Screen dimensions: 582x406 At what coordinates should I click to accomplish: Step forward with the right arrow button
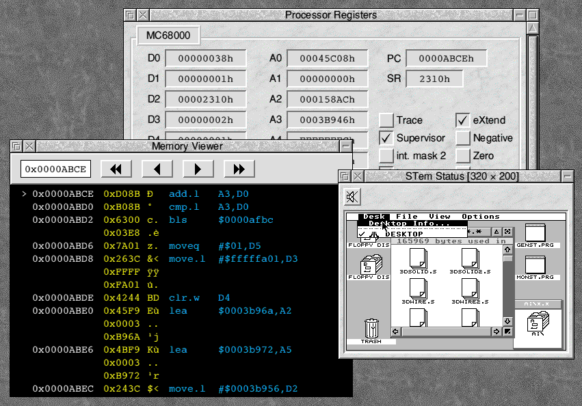pyautogui.click(x=198, y=169)
